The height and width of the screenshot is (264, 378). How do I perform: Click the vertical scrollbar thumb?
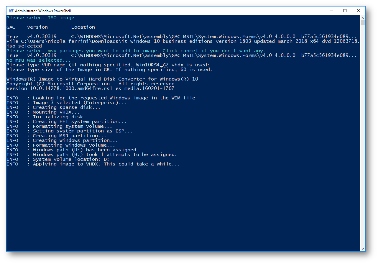pos(363,23)
